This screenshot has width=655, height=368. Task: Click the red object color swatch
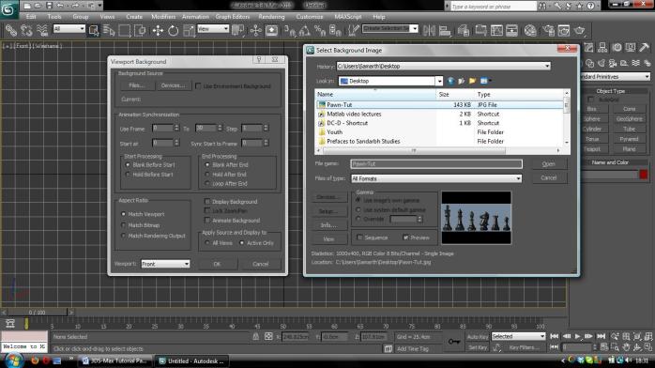tap(644, 175)
